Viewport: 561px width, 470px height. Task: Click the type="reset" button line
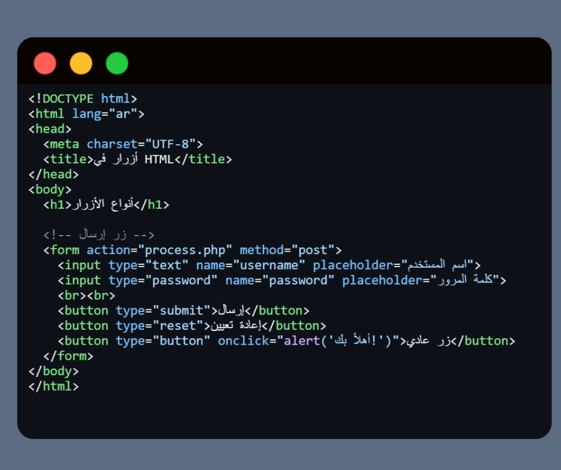point(192,326)
